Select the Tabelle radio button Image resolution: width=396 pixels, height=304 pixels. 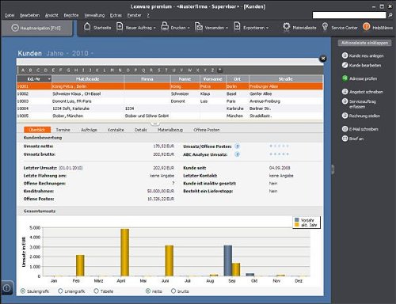point(96,291)
